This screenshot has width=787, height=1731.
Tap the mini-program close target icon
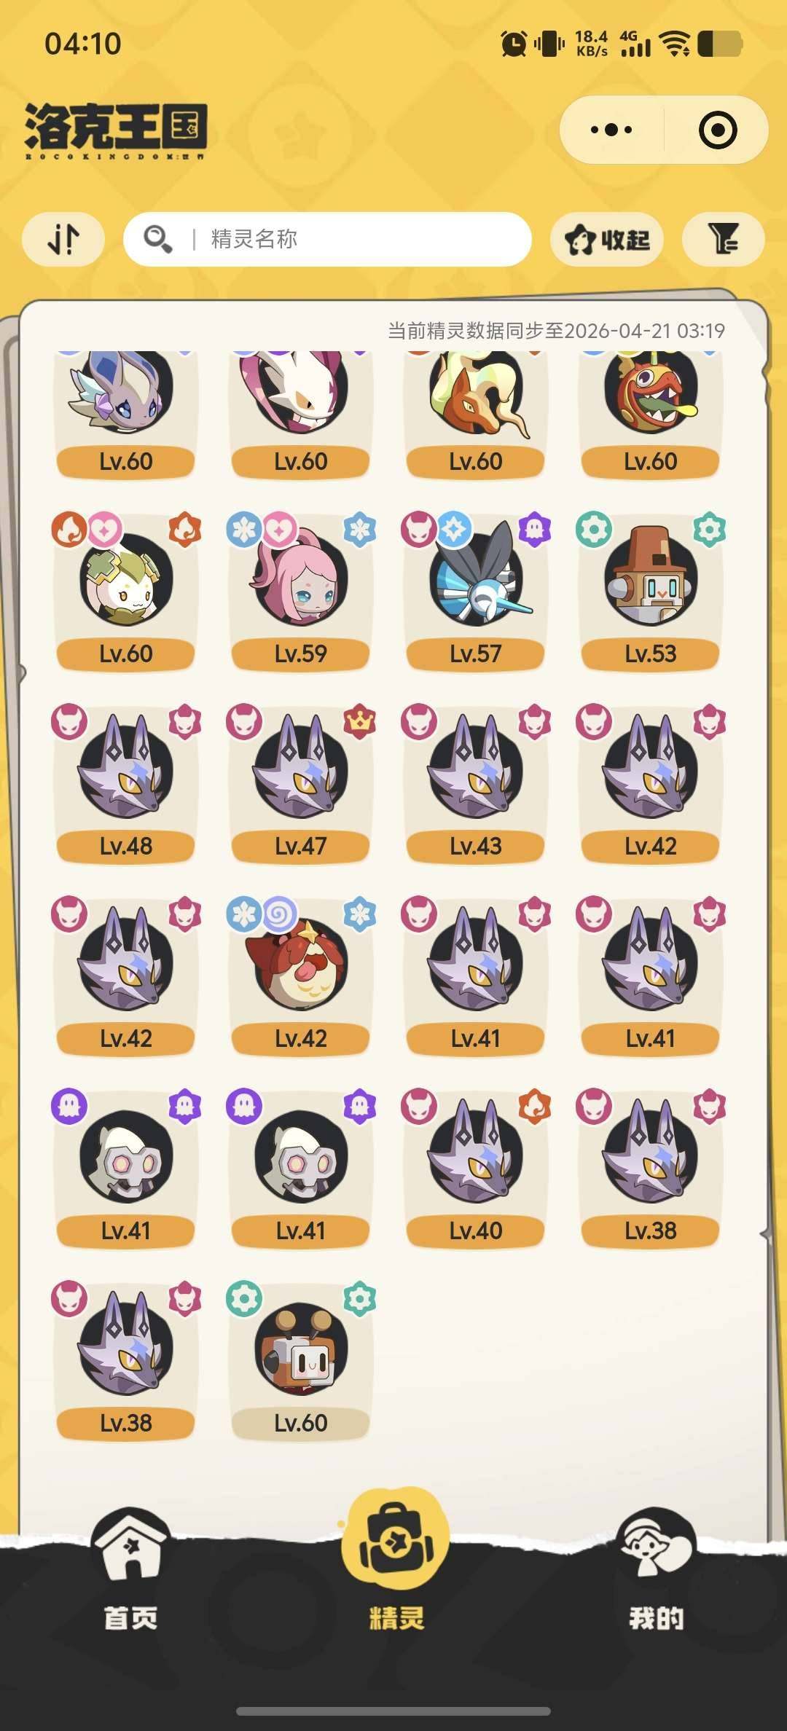point(718,130)
